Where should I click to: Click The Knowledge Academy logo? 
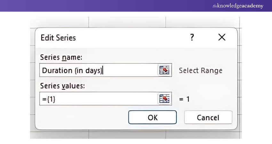point(238,6)
